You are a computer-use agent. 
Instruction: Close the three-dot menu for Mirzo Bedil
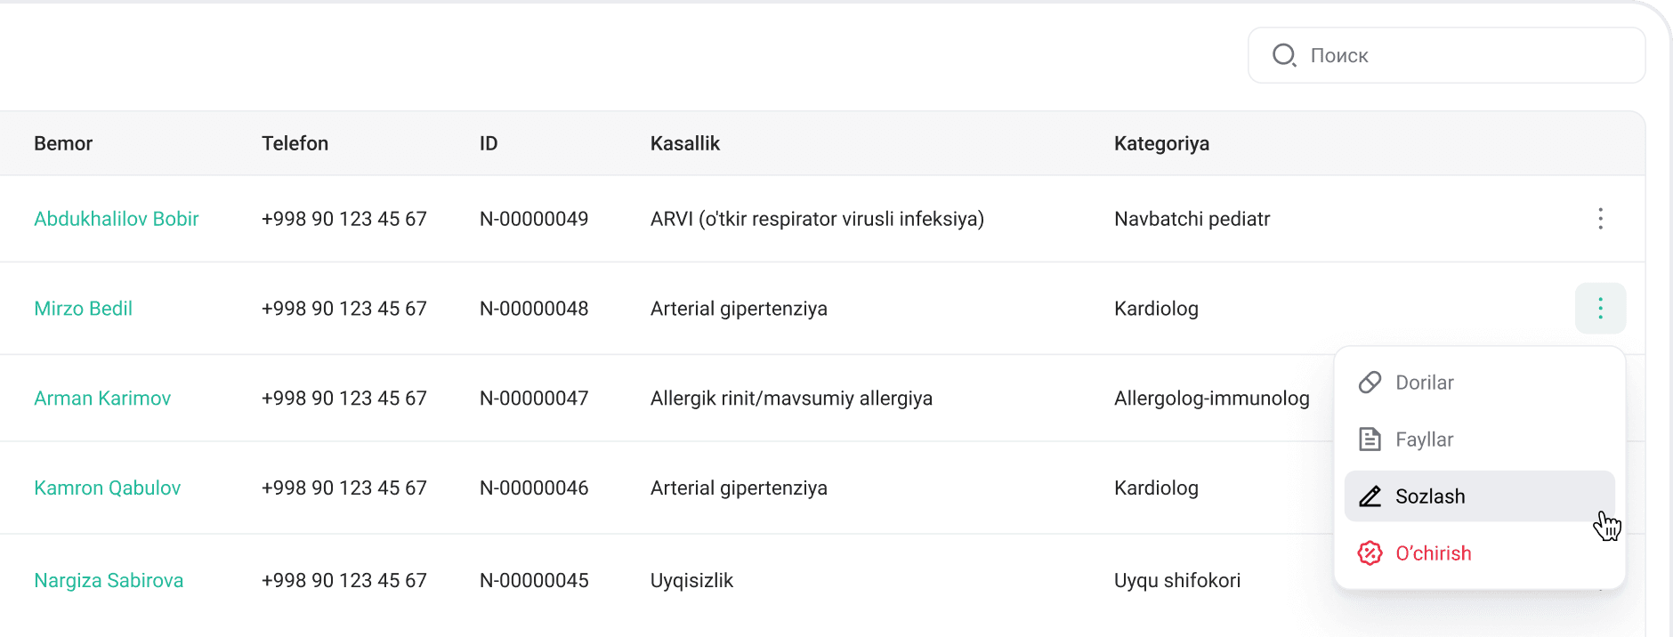(1600, 309)
